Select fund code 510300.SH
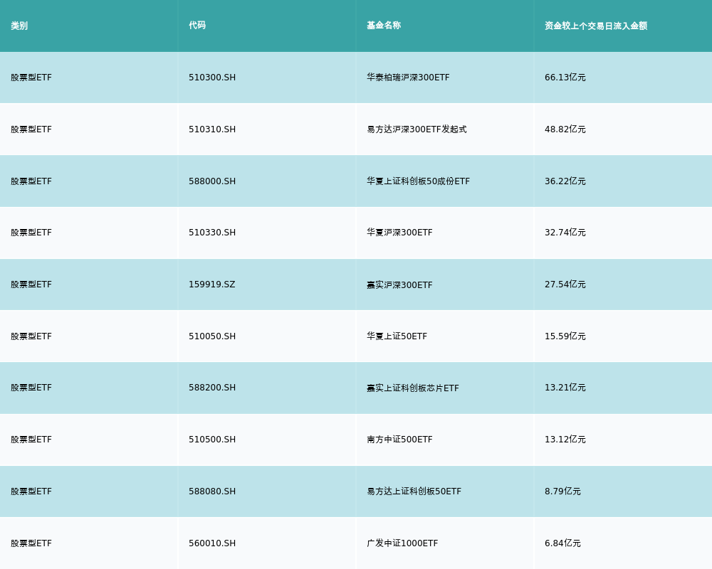 [212, 78]
